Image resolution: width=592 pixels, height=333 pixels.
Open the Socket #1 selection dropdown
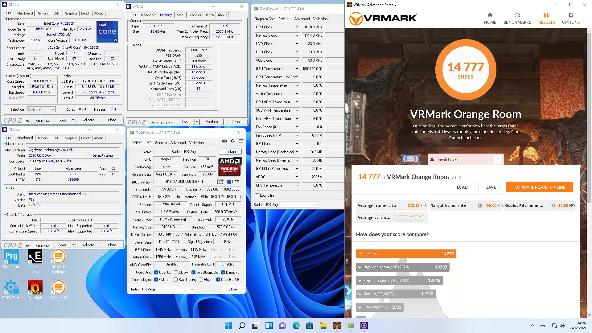pyautogui.click(x=41, y=110)
